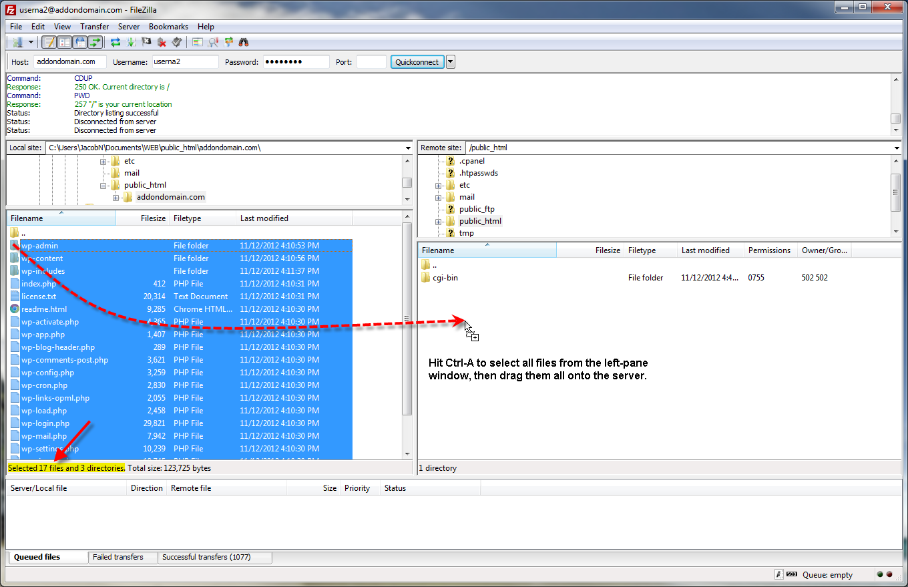Screen dimensions: 908x587
Task: Sort remote files by Permissions column
Action: coord(770,250)
